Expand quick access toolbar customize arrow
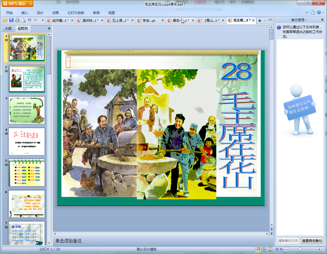327x254 pixels. tap(43, 20)
